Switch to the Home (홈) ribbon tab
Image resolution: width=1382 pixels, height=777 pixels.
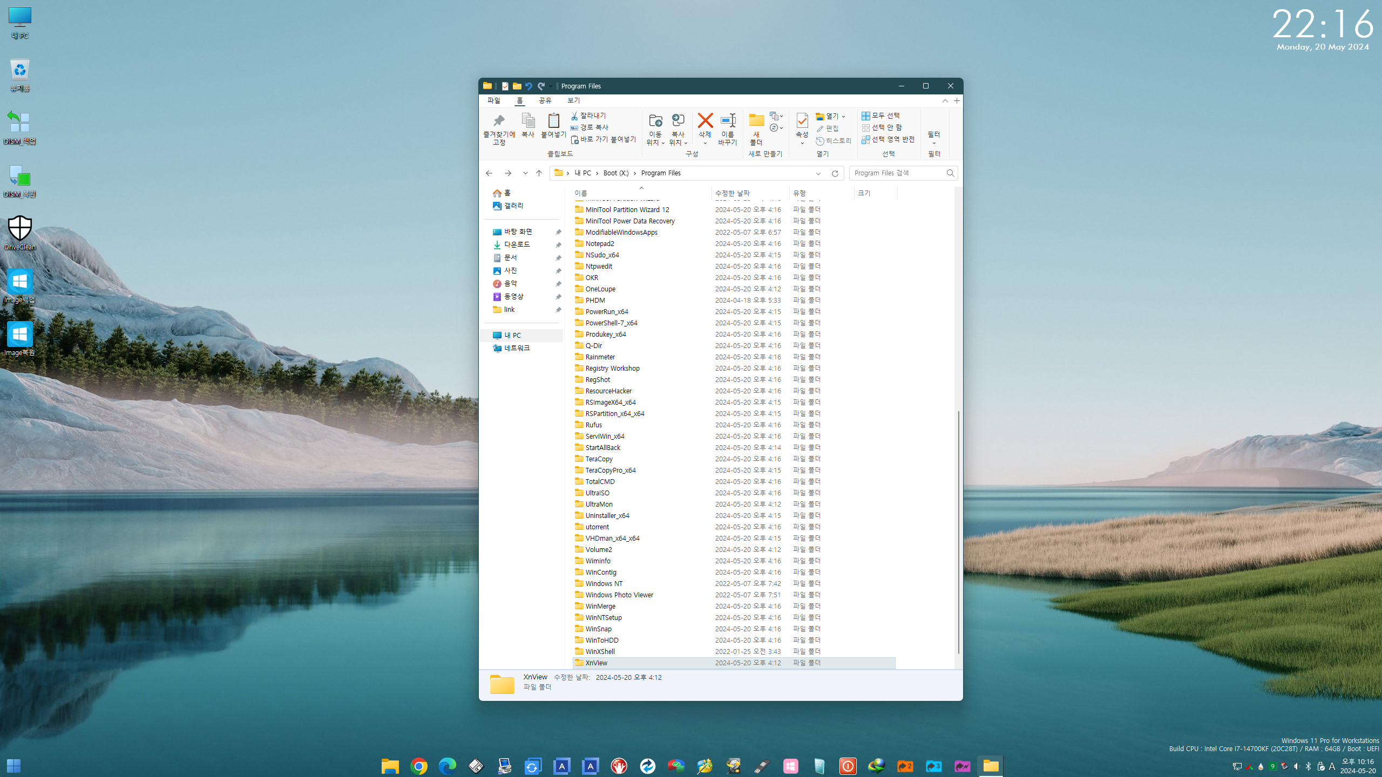(519, 100)
